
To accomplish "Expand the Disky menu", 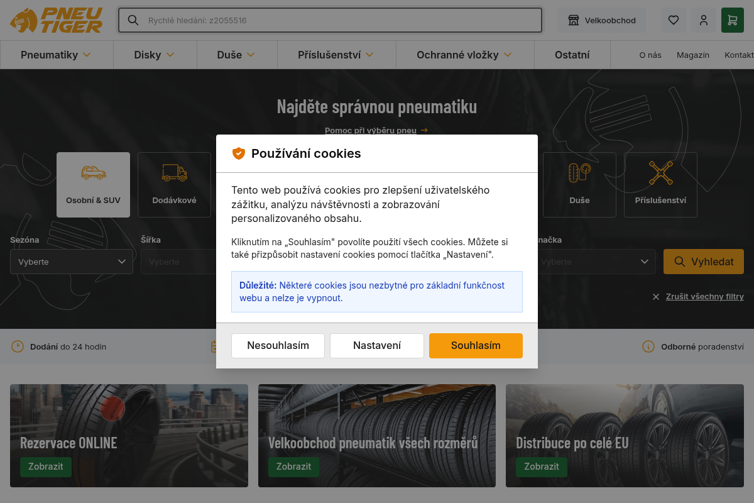I will [155, 55].
